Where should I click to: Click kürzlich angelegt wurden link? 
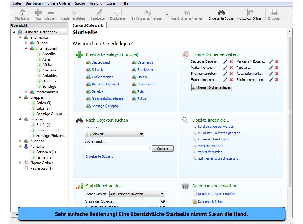coord(216,127)
